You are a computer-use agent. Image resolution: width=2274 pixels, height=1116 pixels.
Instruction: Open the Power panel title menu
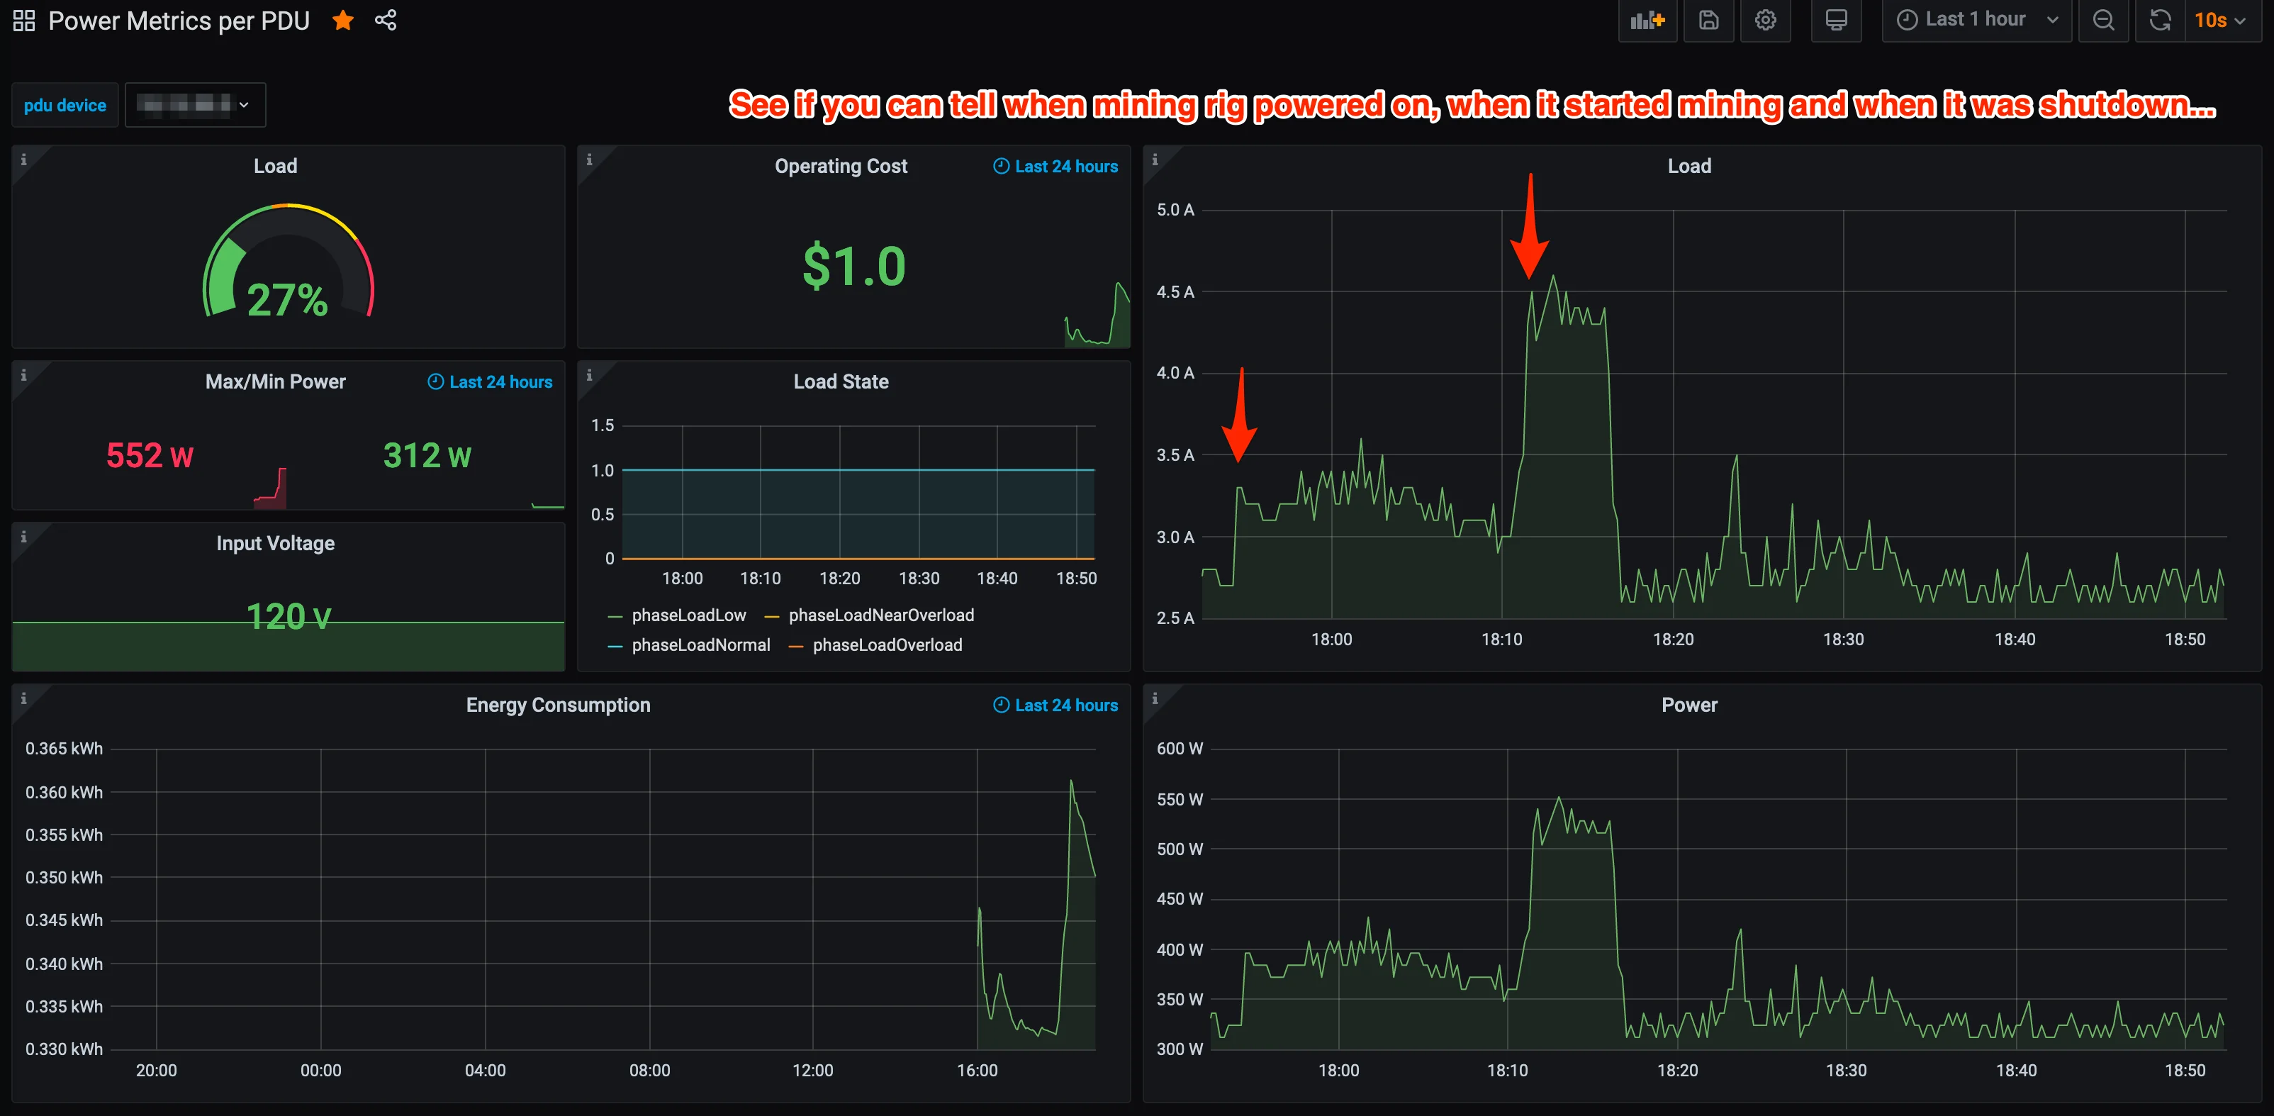pyautogui.click(x=1688, y=705)
